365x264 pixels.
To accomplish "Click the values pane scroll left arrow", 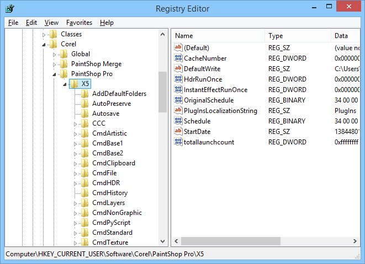I will coord(177,241).
